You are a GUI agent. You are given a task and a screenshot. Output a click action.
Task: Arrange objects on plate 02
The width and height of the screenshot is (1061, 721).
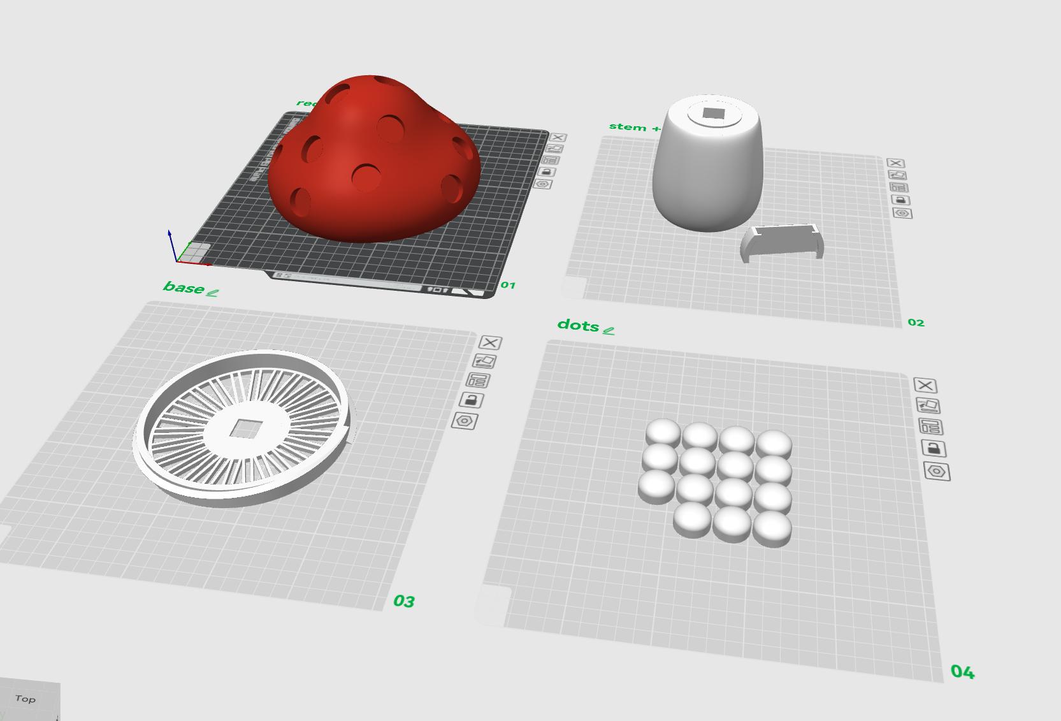click(899, 187)
